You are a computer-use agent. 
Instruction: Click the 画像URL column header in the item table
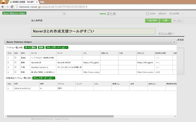click(109, 53)
